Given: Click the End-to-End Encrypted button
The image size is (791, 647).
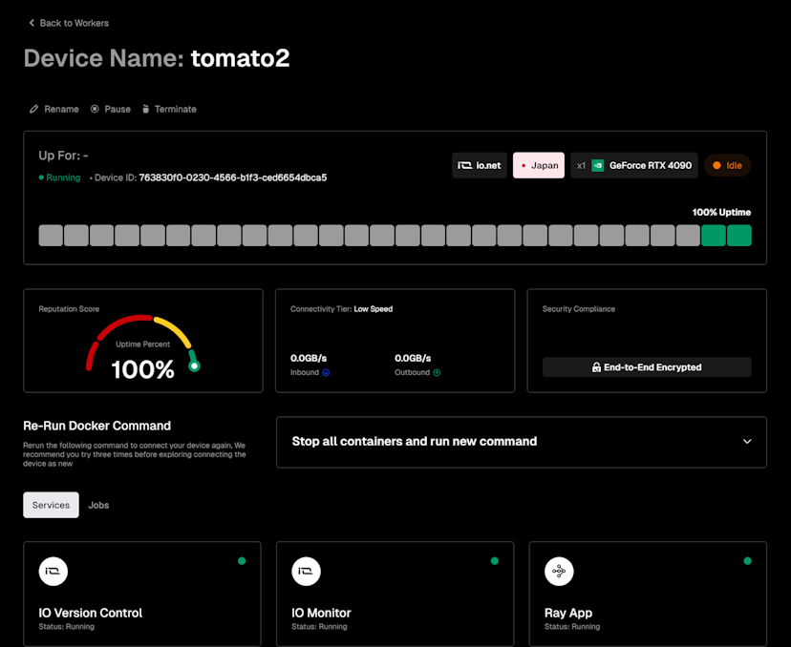Looking at the screenshot, I should (x=647, y=366).
